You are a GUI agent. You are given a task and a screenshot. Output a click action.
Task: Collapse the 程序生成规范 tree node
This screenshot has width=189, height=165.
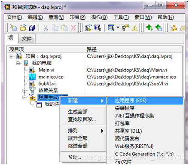coord(24,98)
